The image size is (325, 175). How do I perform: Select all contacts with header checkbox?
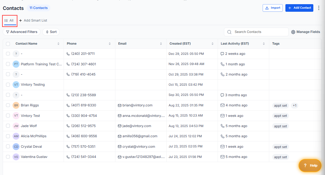coord(8,44)
